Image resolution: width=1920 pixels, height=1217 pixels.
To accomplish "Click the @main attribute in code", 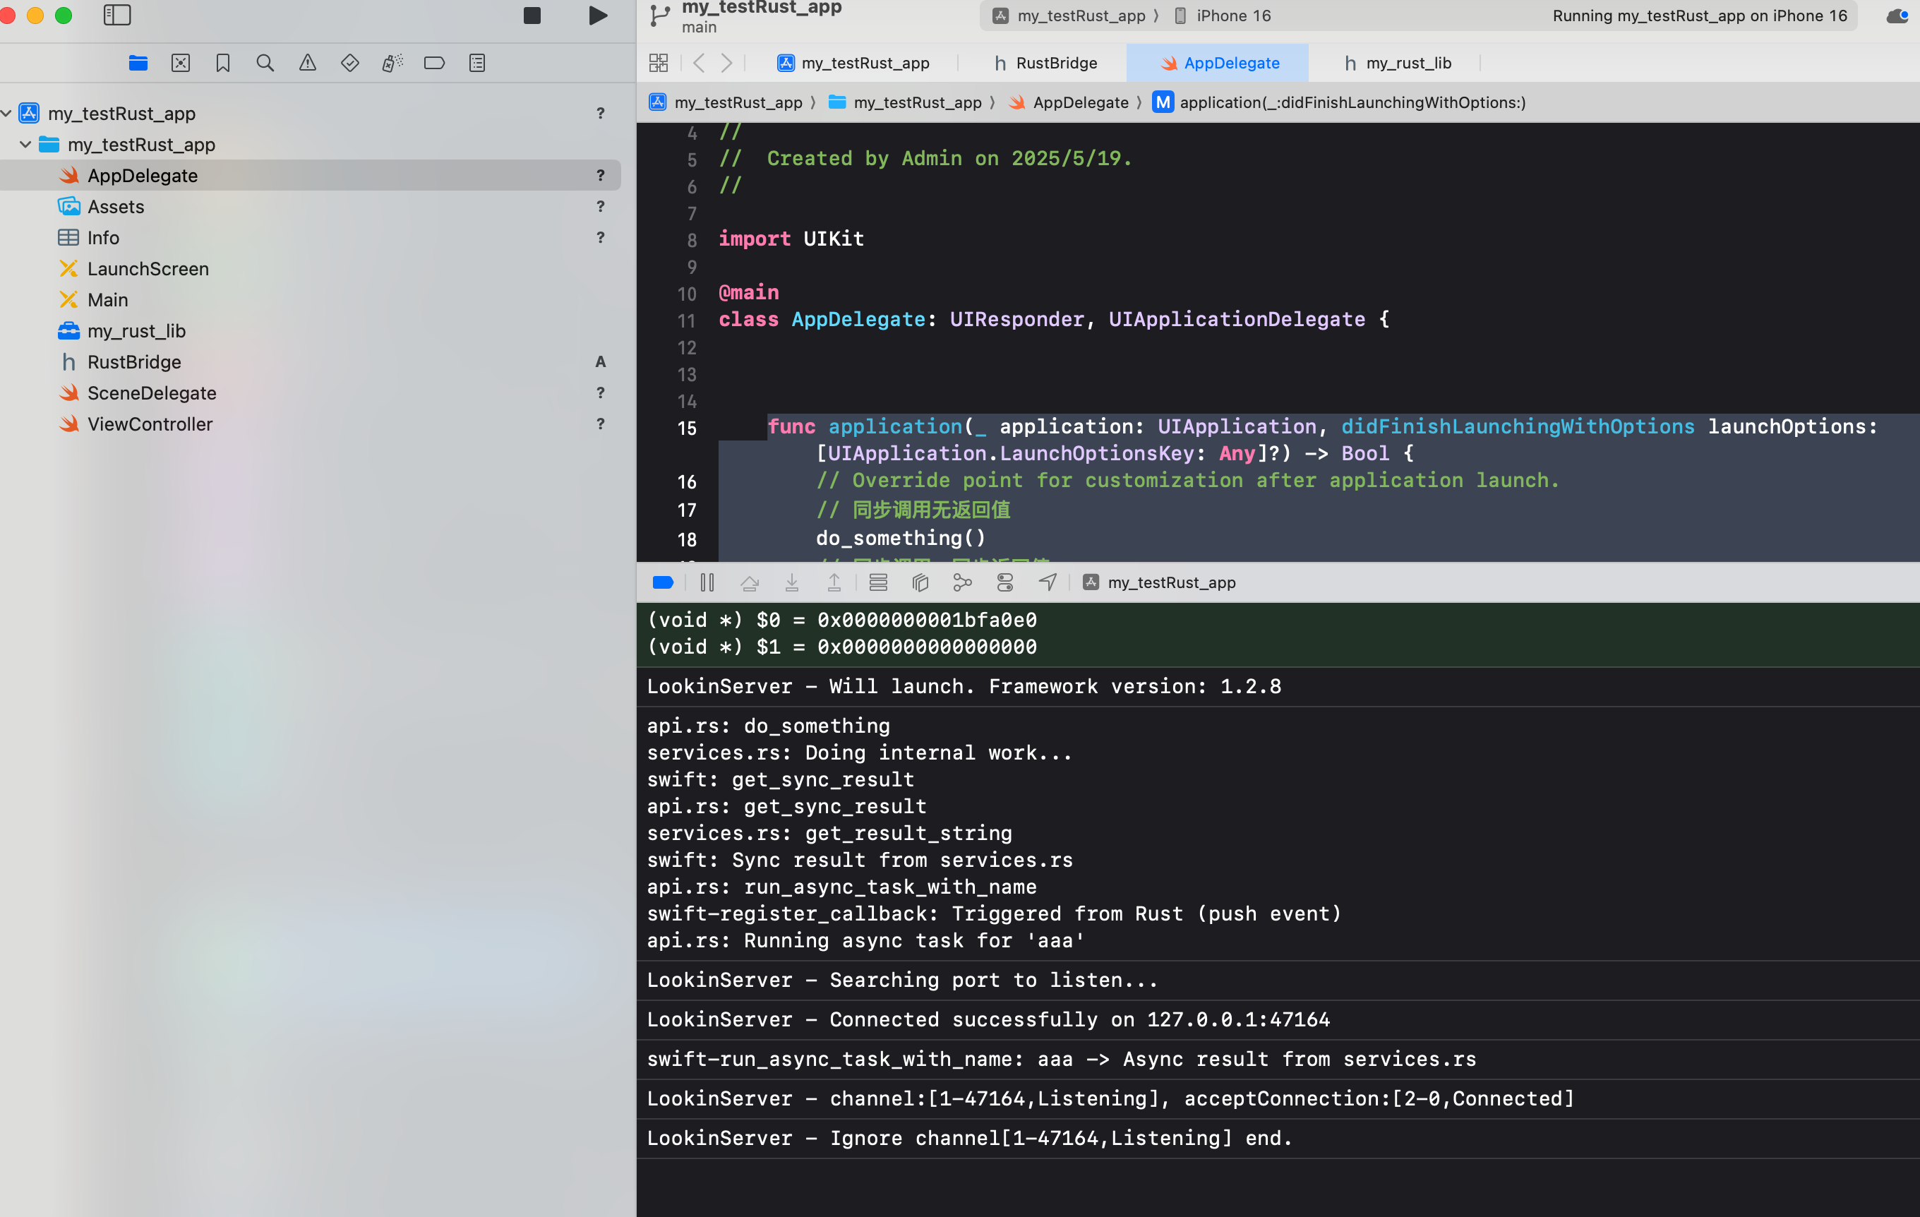I will (748, 292).
